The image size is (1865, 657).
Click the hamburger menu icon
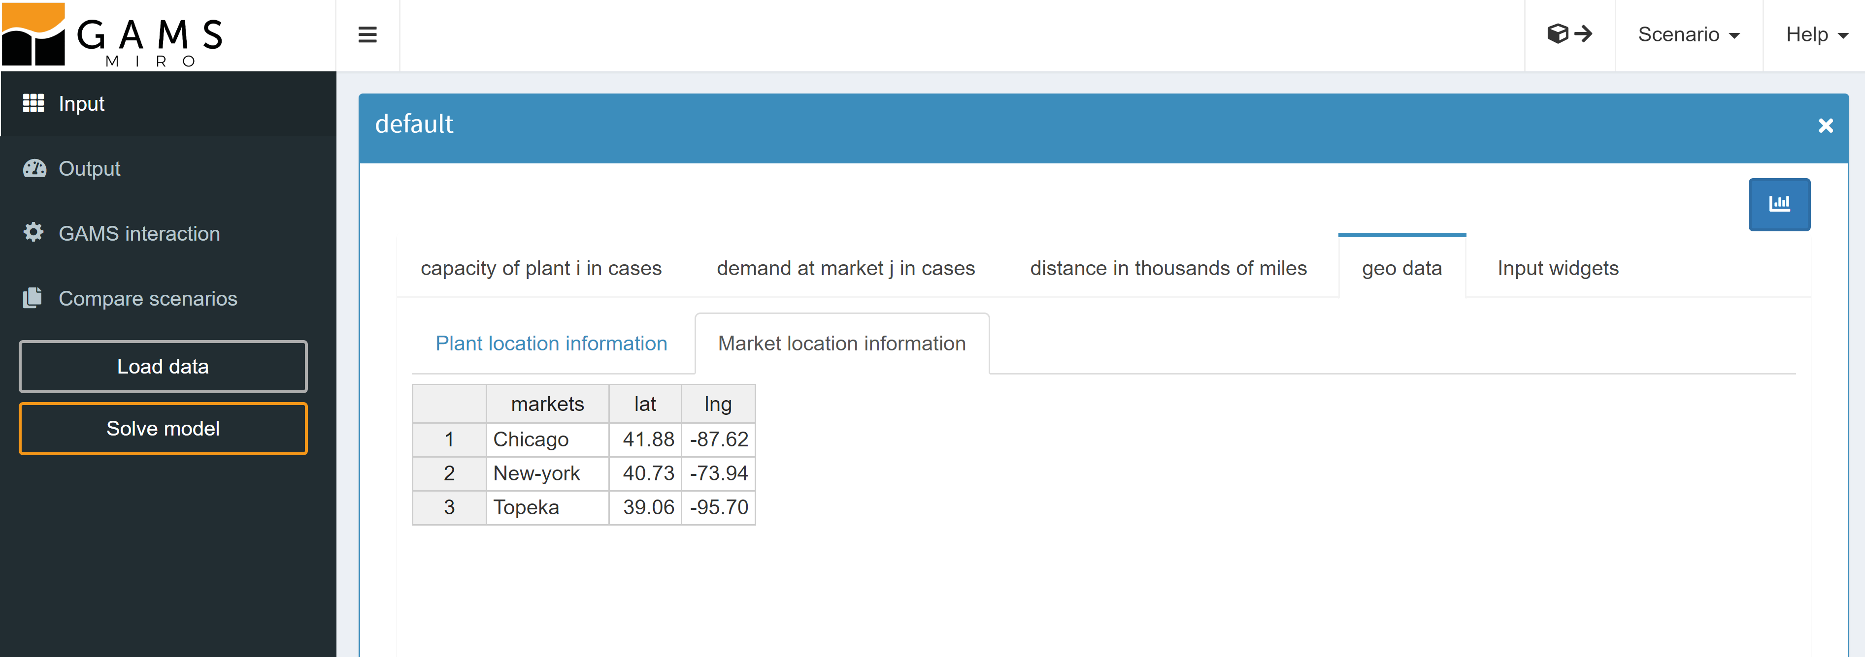coord(369,34)
